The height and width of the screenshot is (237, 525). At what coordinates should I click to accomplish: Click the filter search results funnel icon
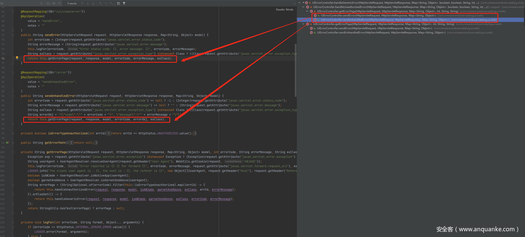coord(124,3)
